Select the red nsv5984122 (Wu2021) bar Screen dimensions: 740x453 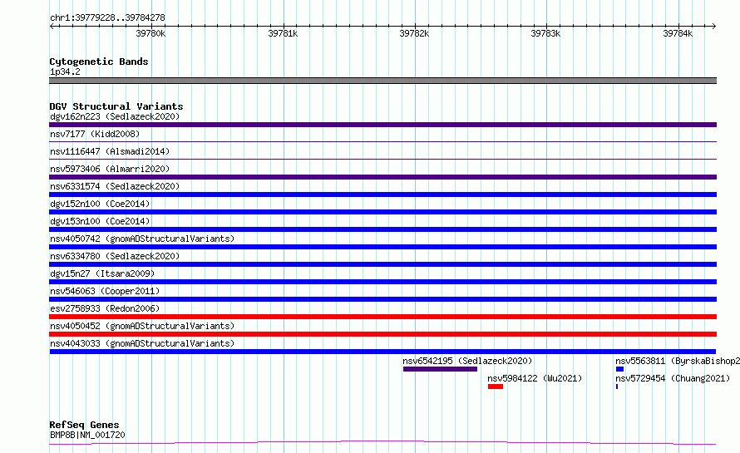tap(496, 387)
